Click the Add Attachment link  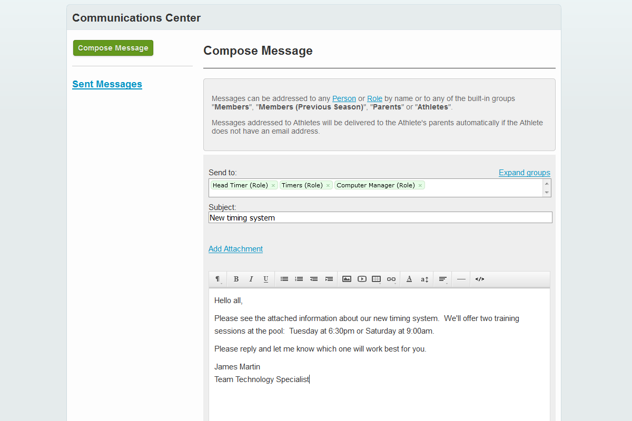point(235,249)
